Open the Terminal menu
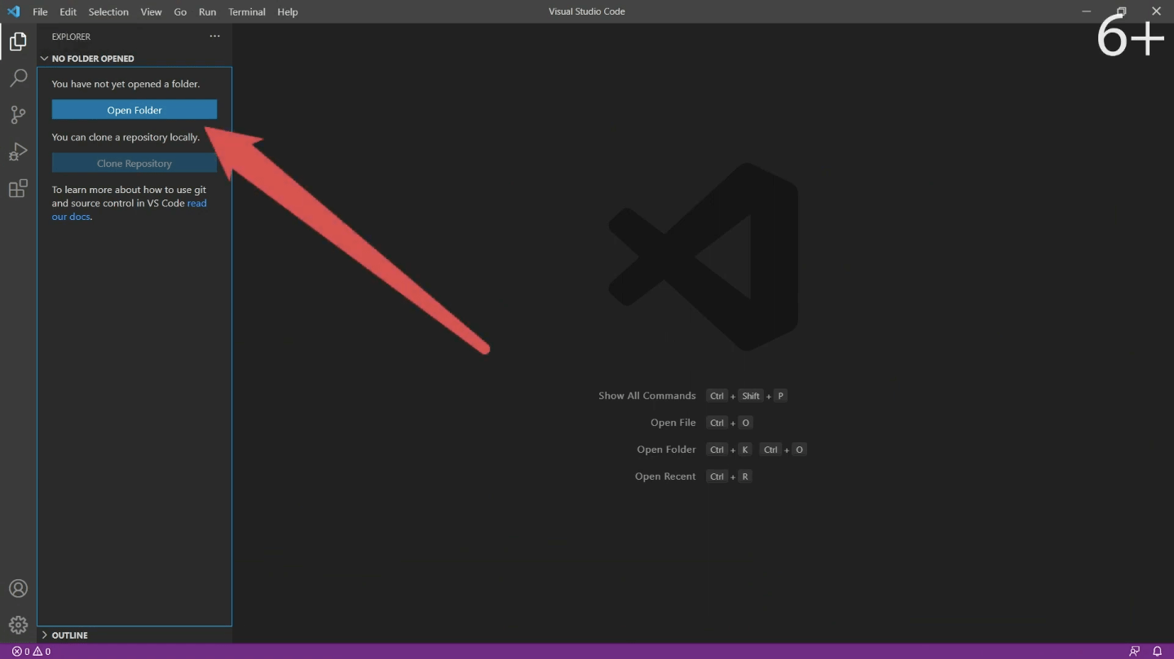The width and height of the screenshot is (1174, 659). pyautogui.click(x=247, y=12)
